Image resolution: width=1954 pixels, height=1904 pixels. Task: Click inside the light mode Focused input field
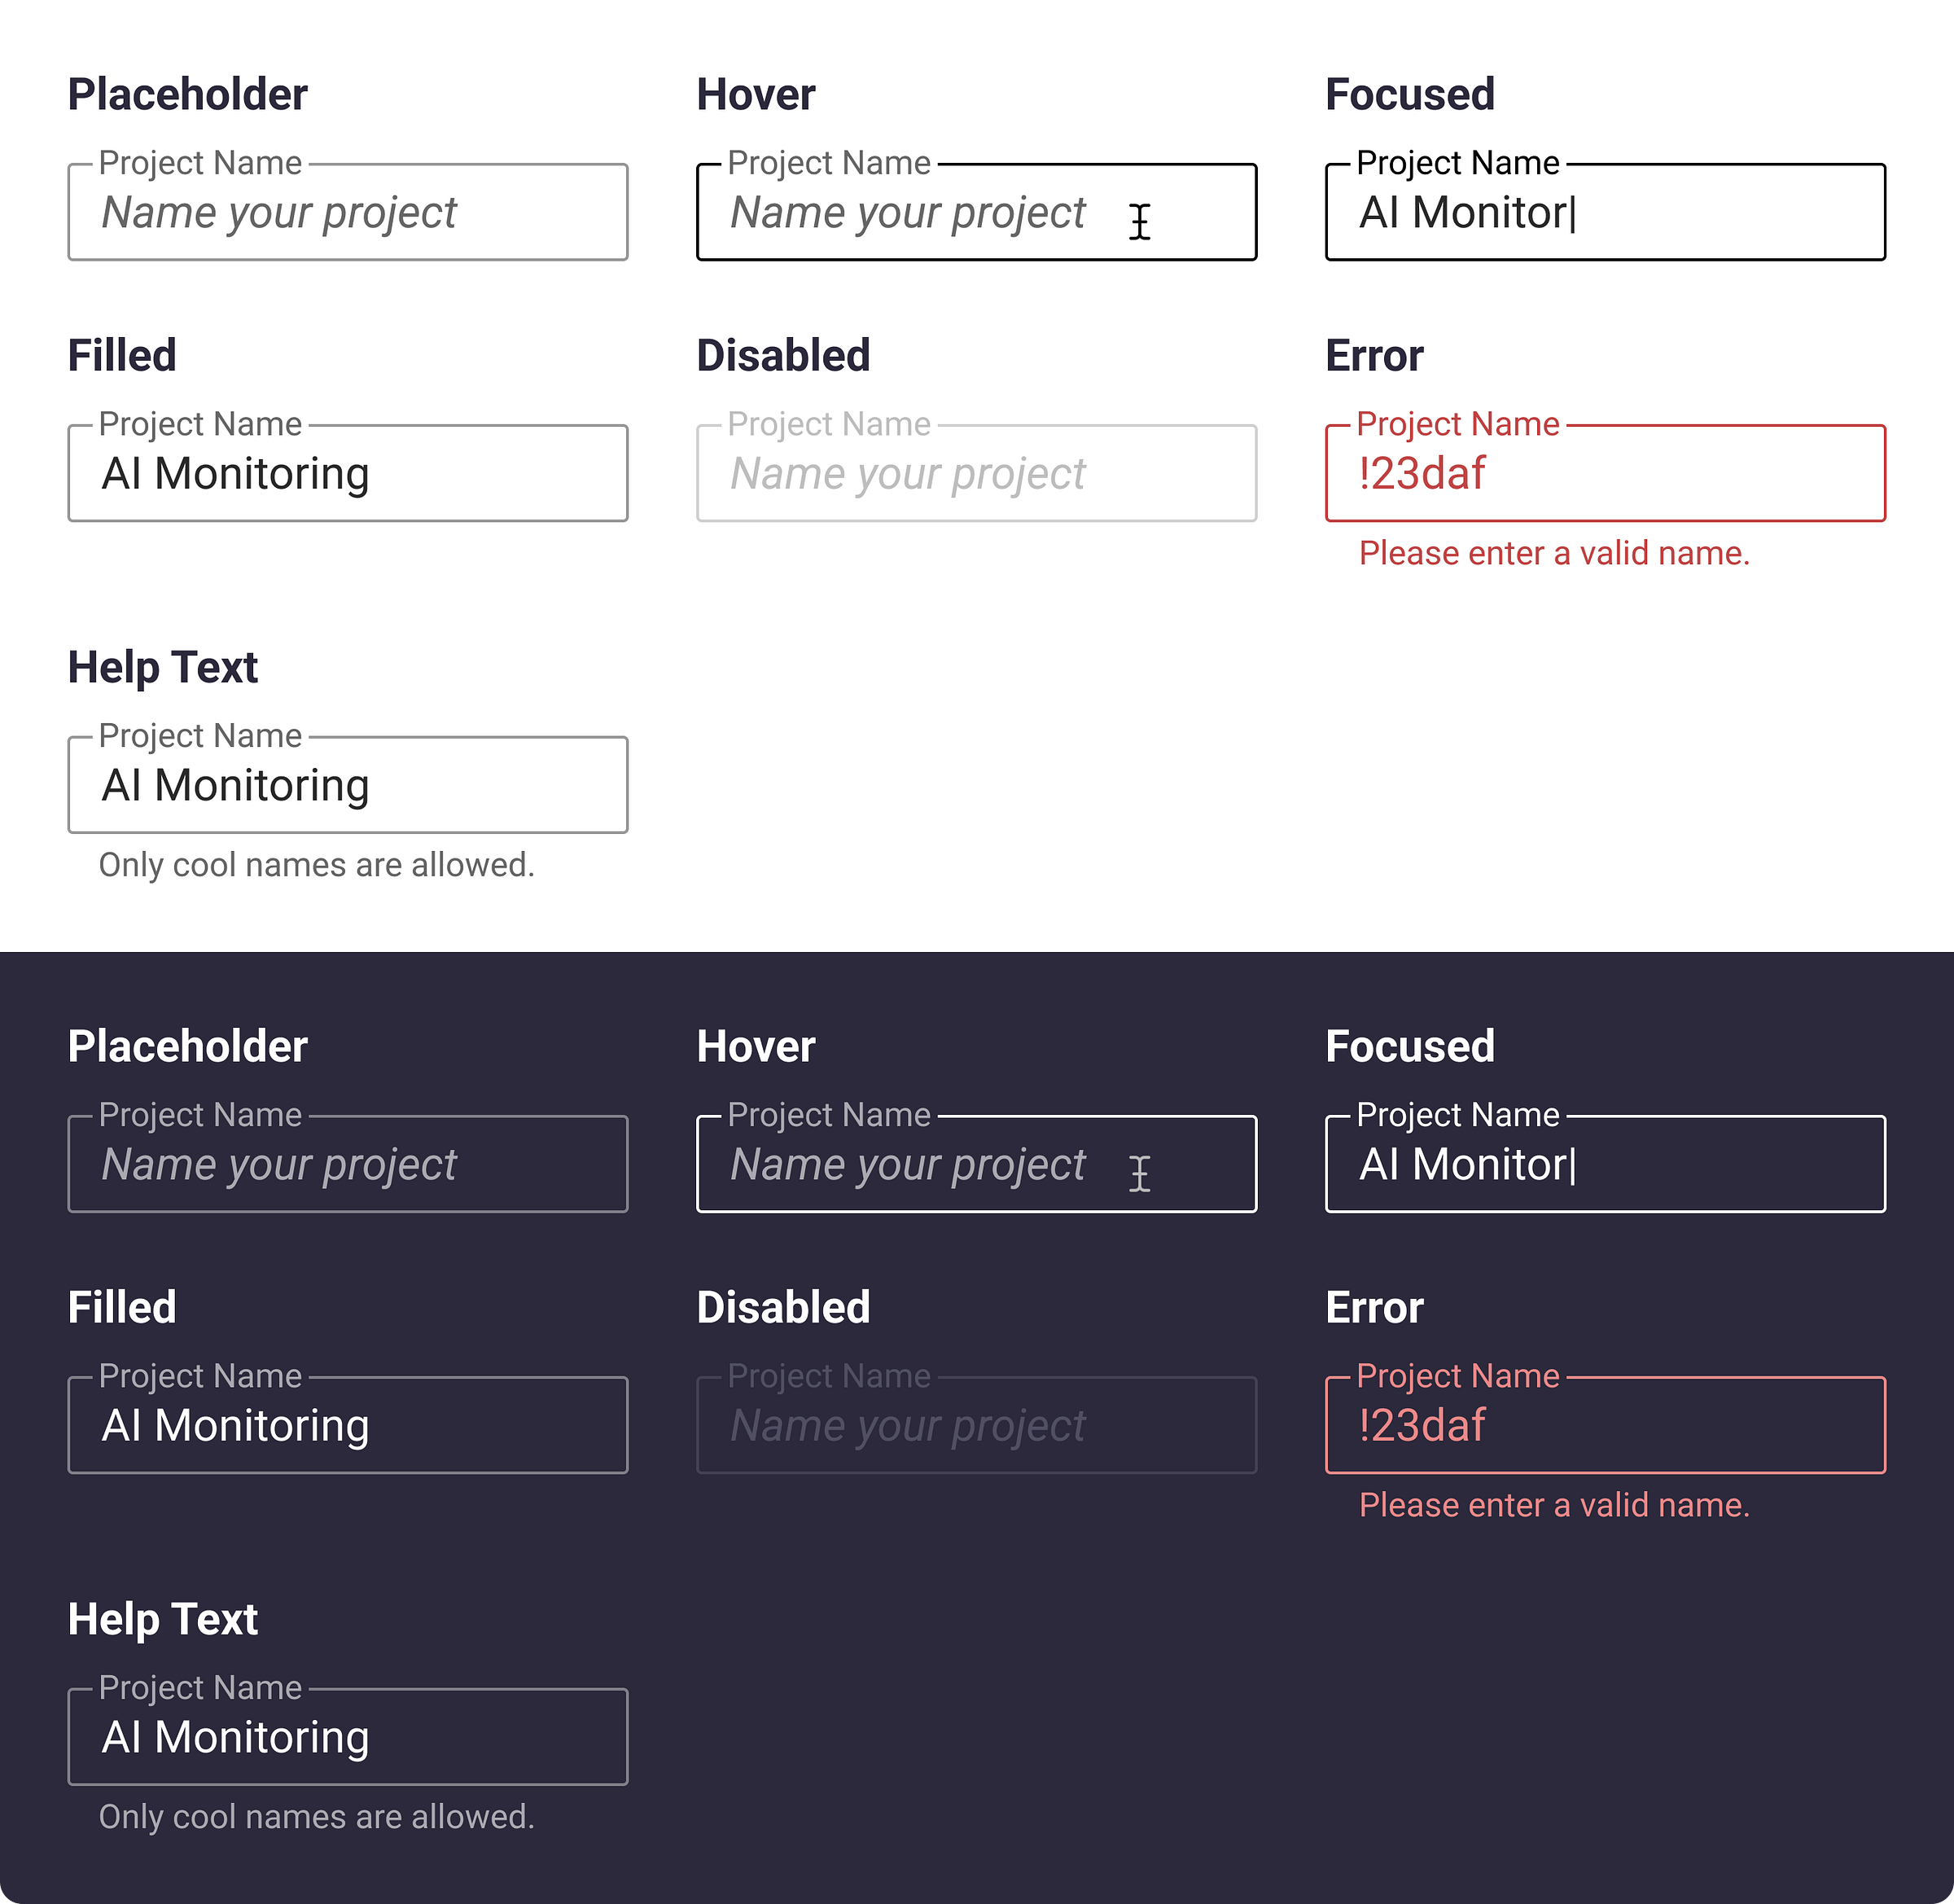[1603, 213]
